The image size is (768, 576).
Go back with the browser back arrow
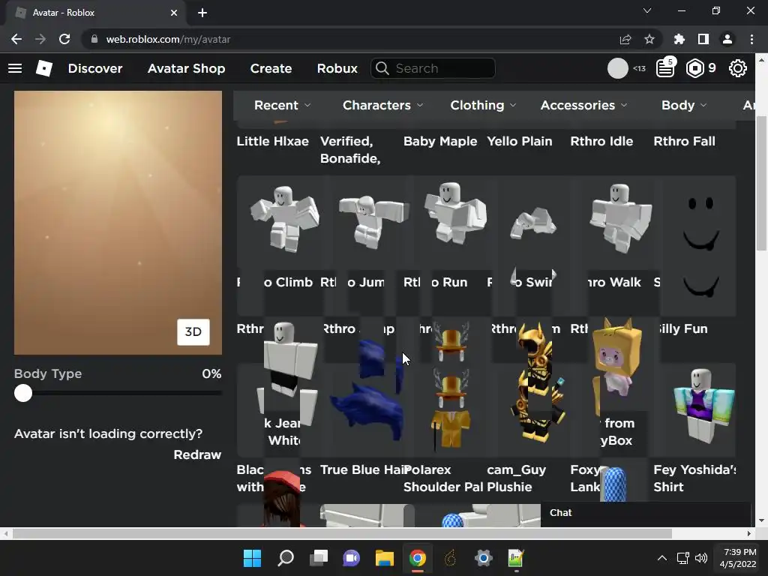16,39
